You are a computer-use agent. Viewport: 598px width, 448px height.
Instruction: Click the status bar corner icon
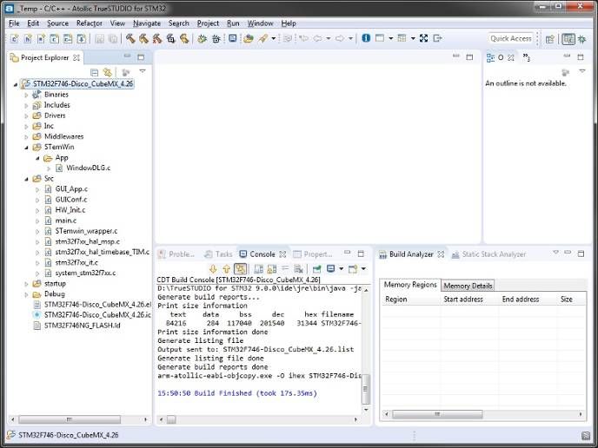(586, 435)
